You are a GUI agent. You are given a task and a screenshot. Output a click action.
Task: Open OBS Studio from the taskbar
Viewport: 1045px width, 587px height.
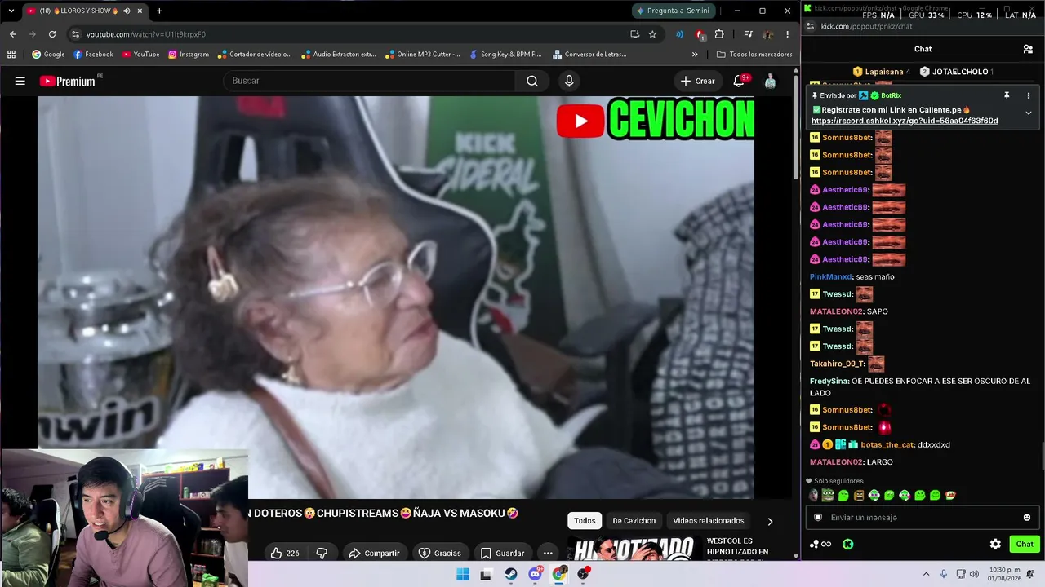pyautogui.click(x=583, y=574)
